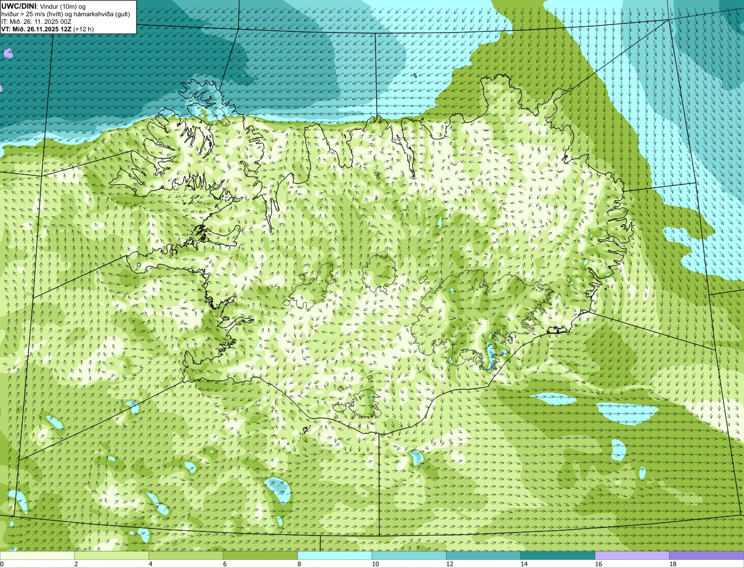Click the '12' label on the color scale
The height and width of the screenshot is (568, 744).
pyautogui.click(x=450, y=564)
